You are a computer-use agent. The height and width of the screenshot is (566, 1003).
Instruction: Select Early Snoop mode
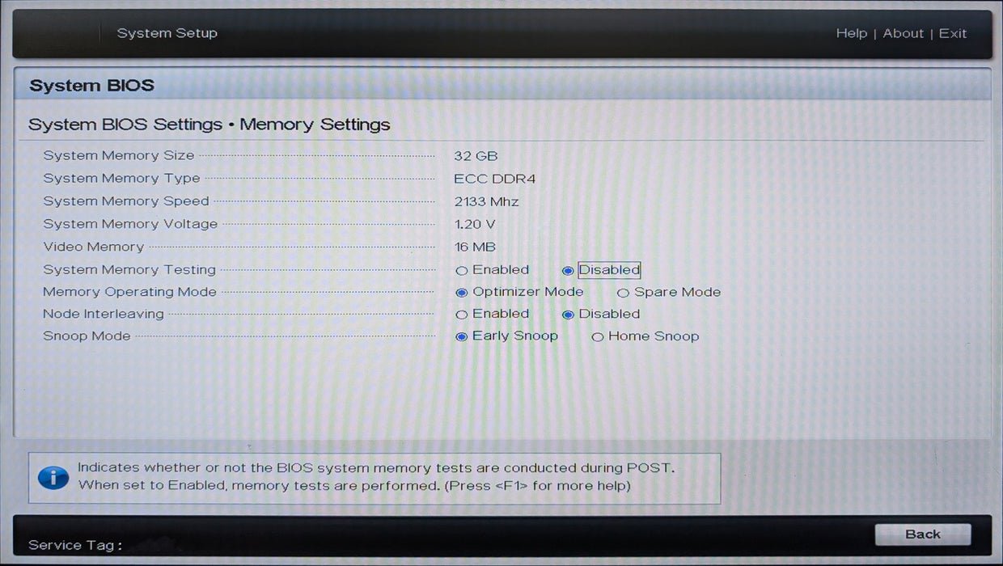(507, 336)
